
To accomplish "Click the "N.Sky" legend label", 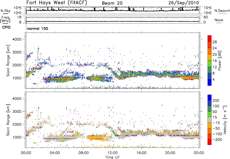I will pos(5,11).
